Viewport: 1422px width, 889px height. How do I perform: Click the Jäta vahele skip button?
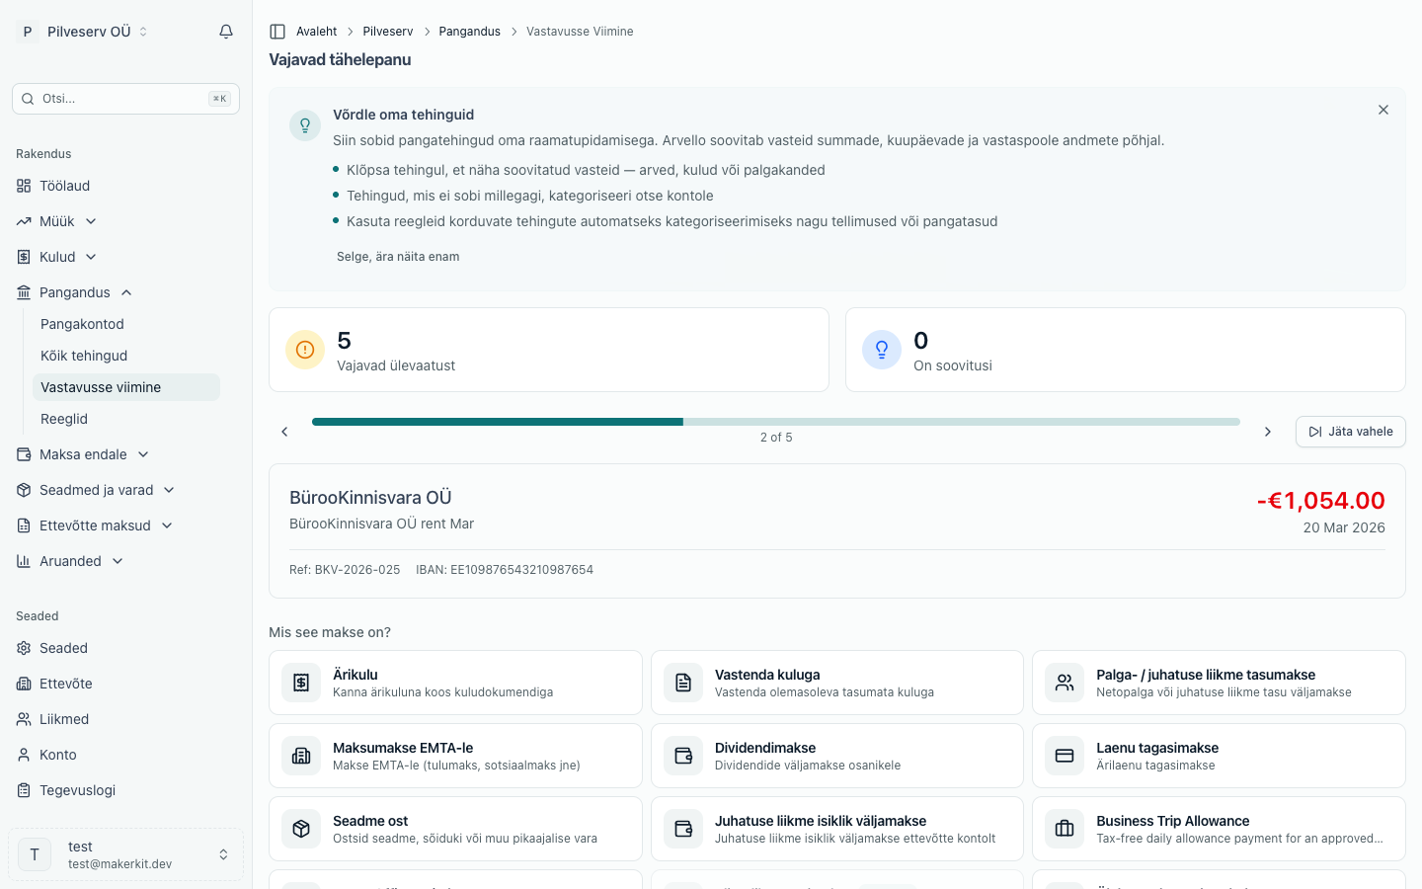(1350, 432)
